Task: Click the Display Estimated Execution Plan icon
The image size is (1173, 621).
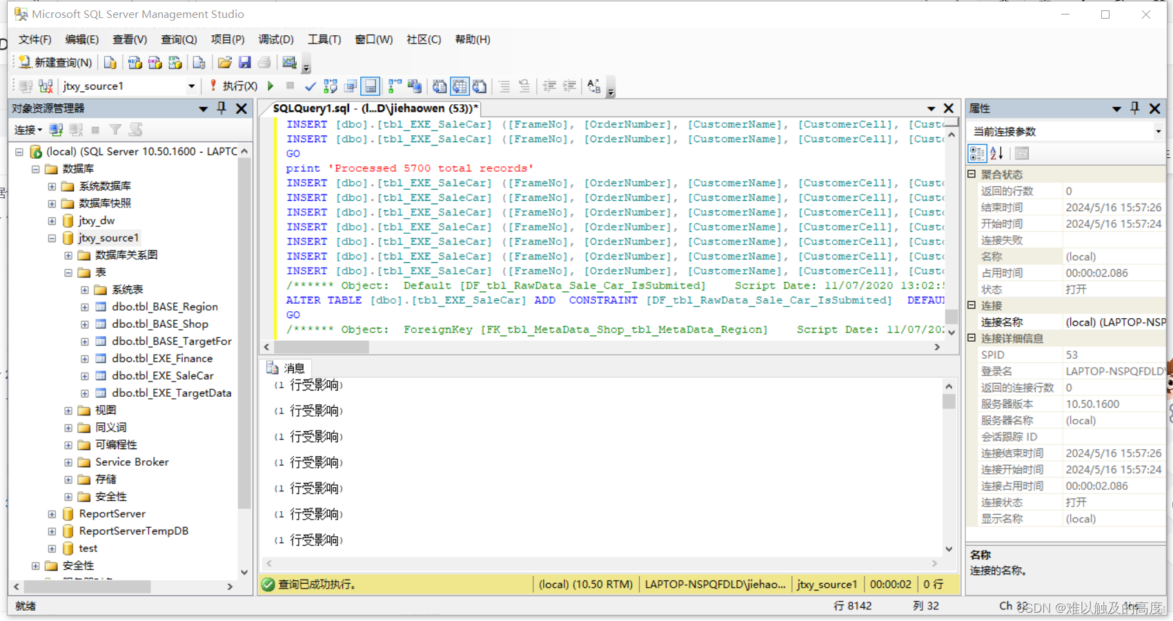Action: coord(331,86)
